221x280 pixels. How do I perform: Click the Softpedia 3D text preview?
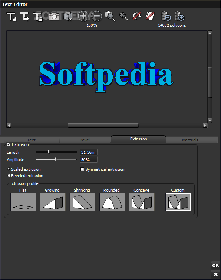tap(106, 76)
